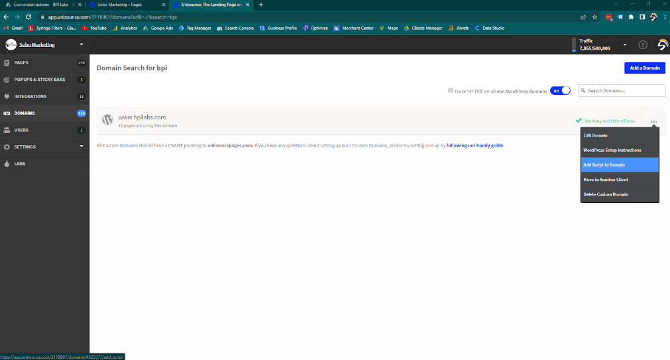Click the Pages count badge 259
Image resolution: width=670 pixels, height=360 pixels.
82,63
